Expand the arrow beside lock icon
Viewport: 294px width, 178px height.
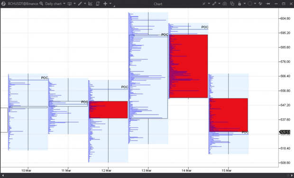tap(245, 4)
